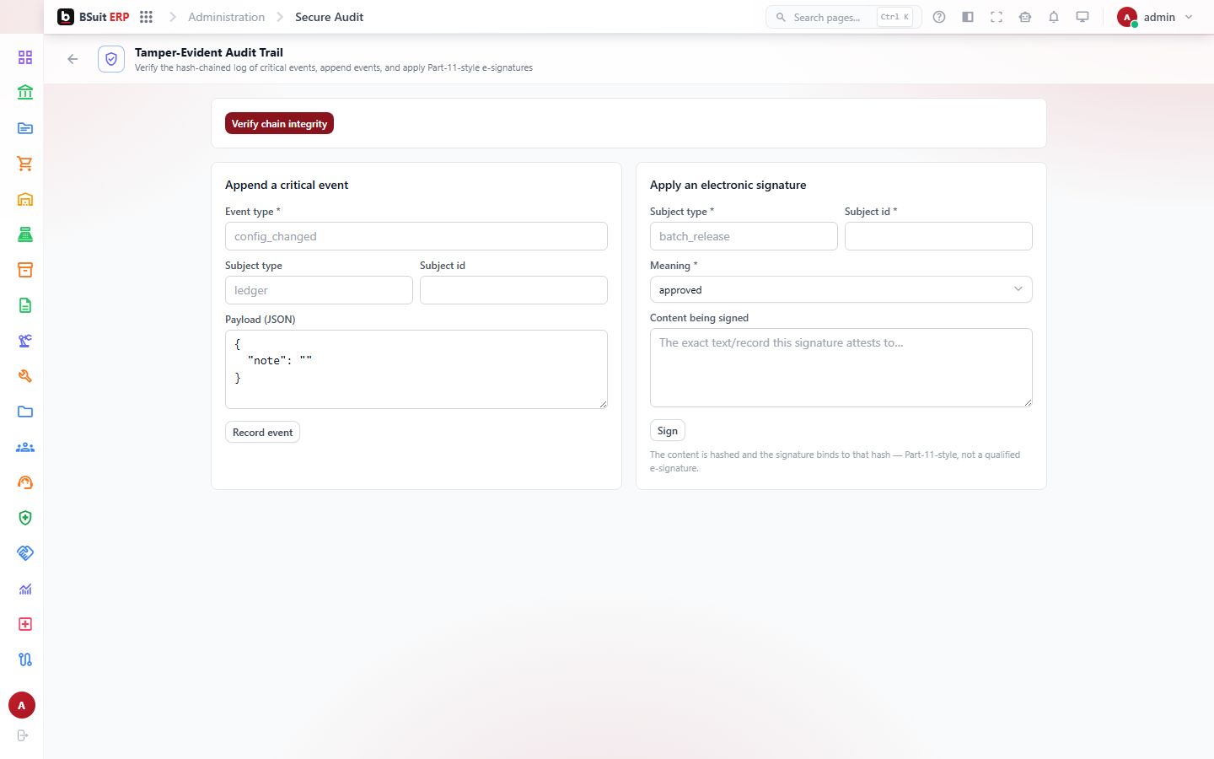The height and width of the screenshot is (759, 1214).
Task: Click the ledger Subject type field
Action: [319, 290]
